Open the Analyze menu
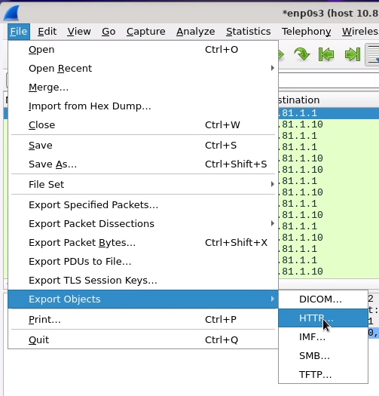Screen dimensions: 379x396 point(196,32)
